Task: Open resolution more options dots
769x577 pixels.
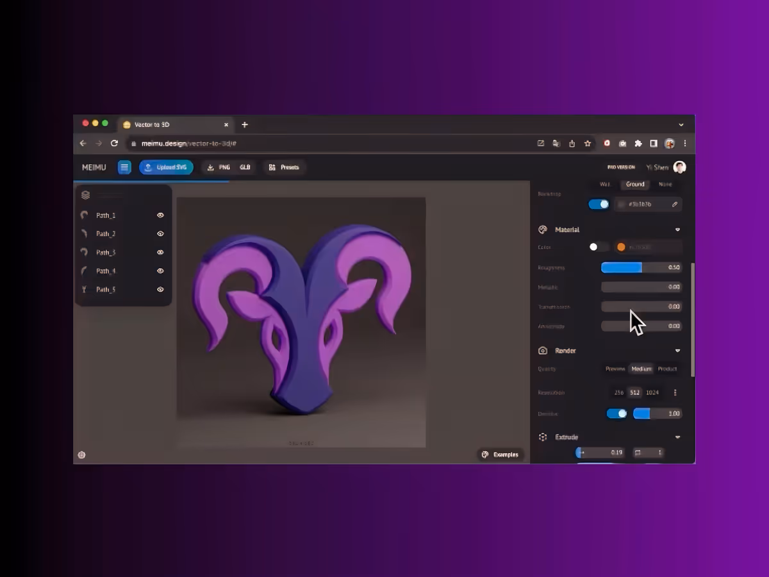Action: pyautogui.click(x=675, y=392)
